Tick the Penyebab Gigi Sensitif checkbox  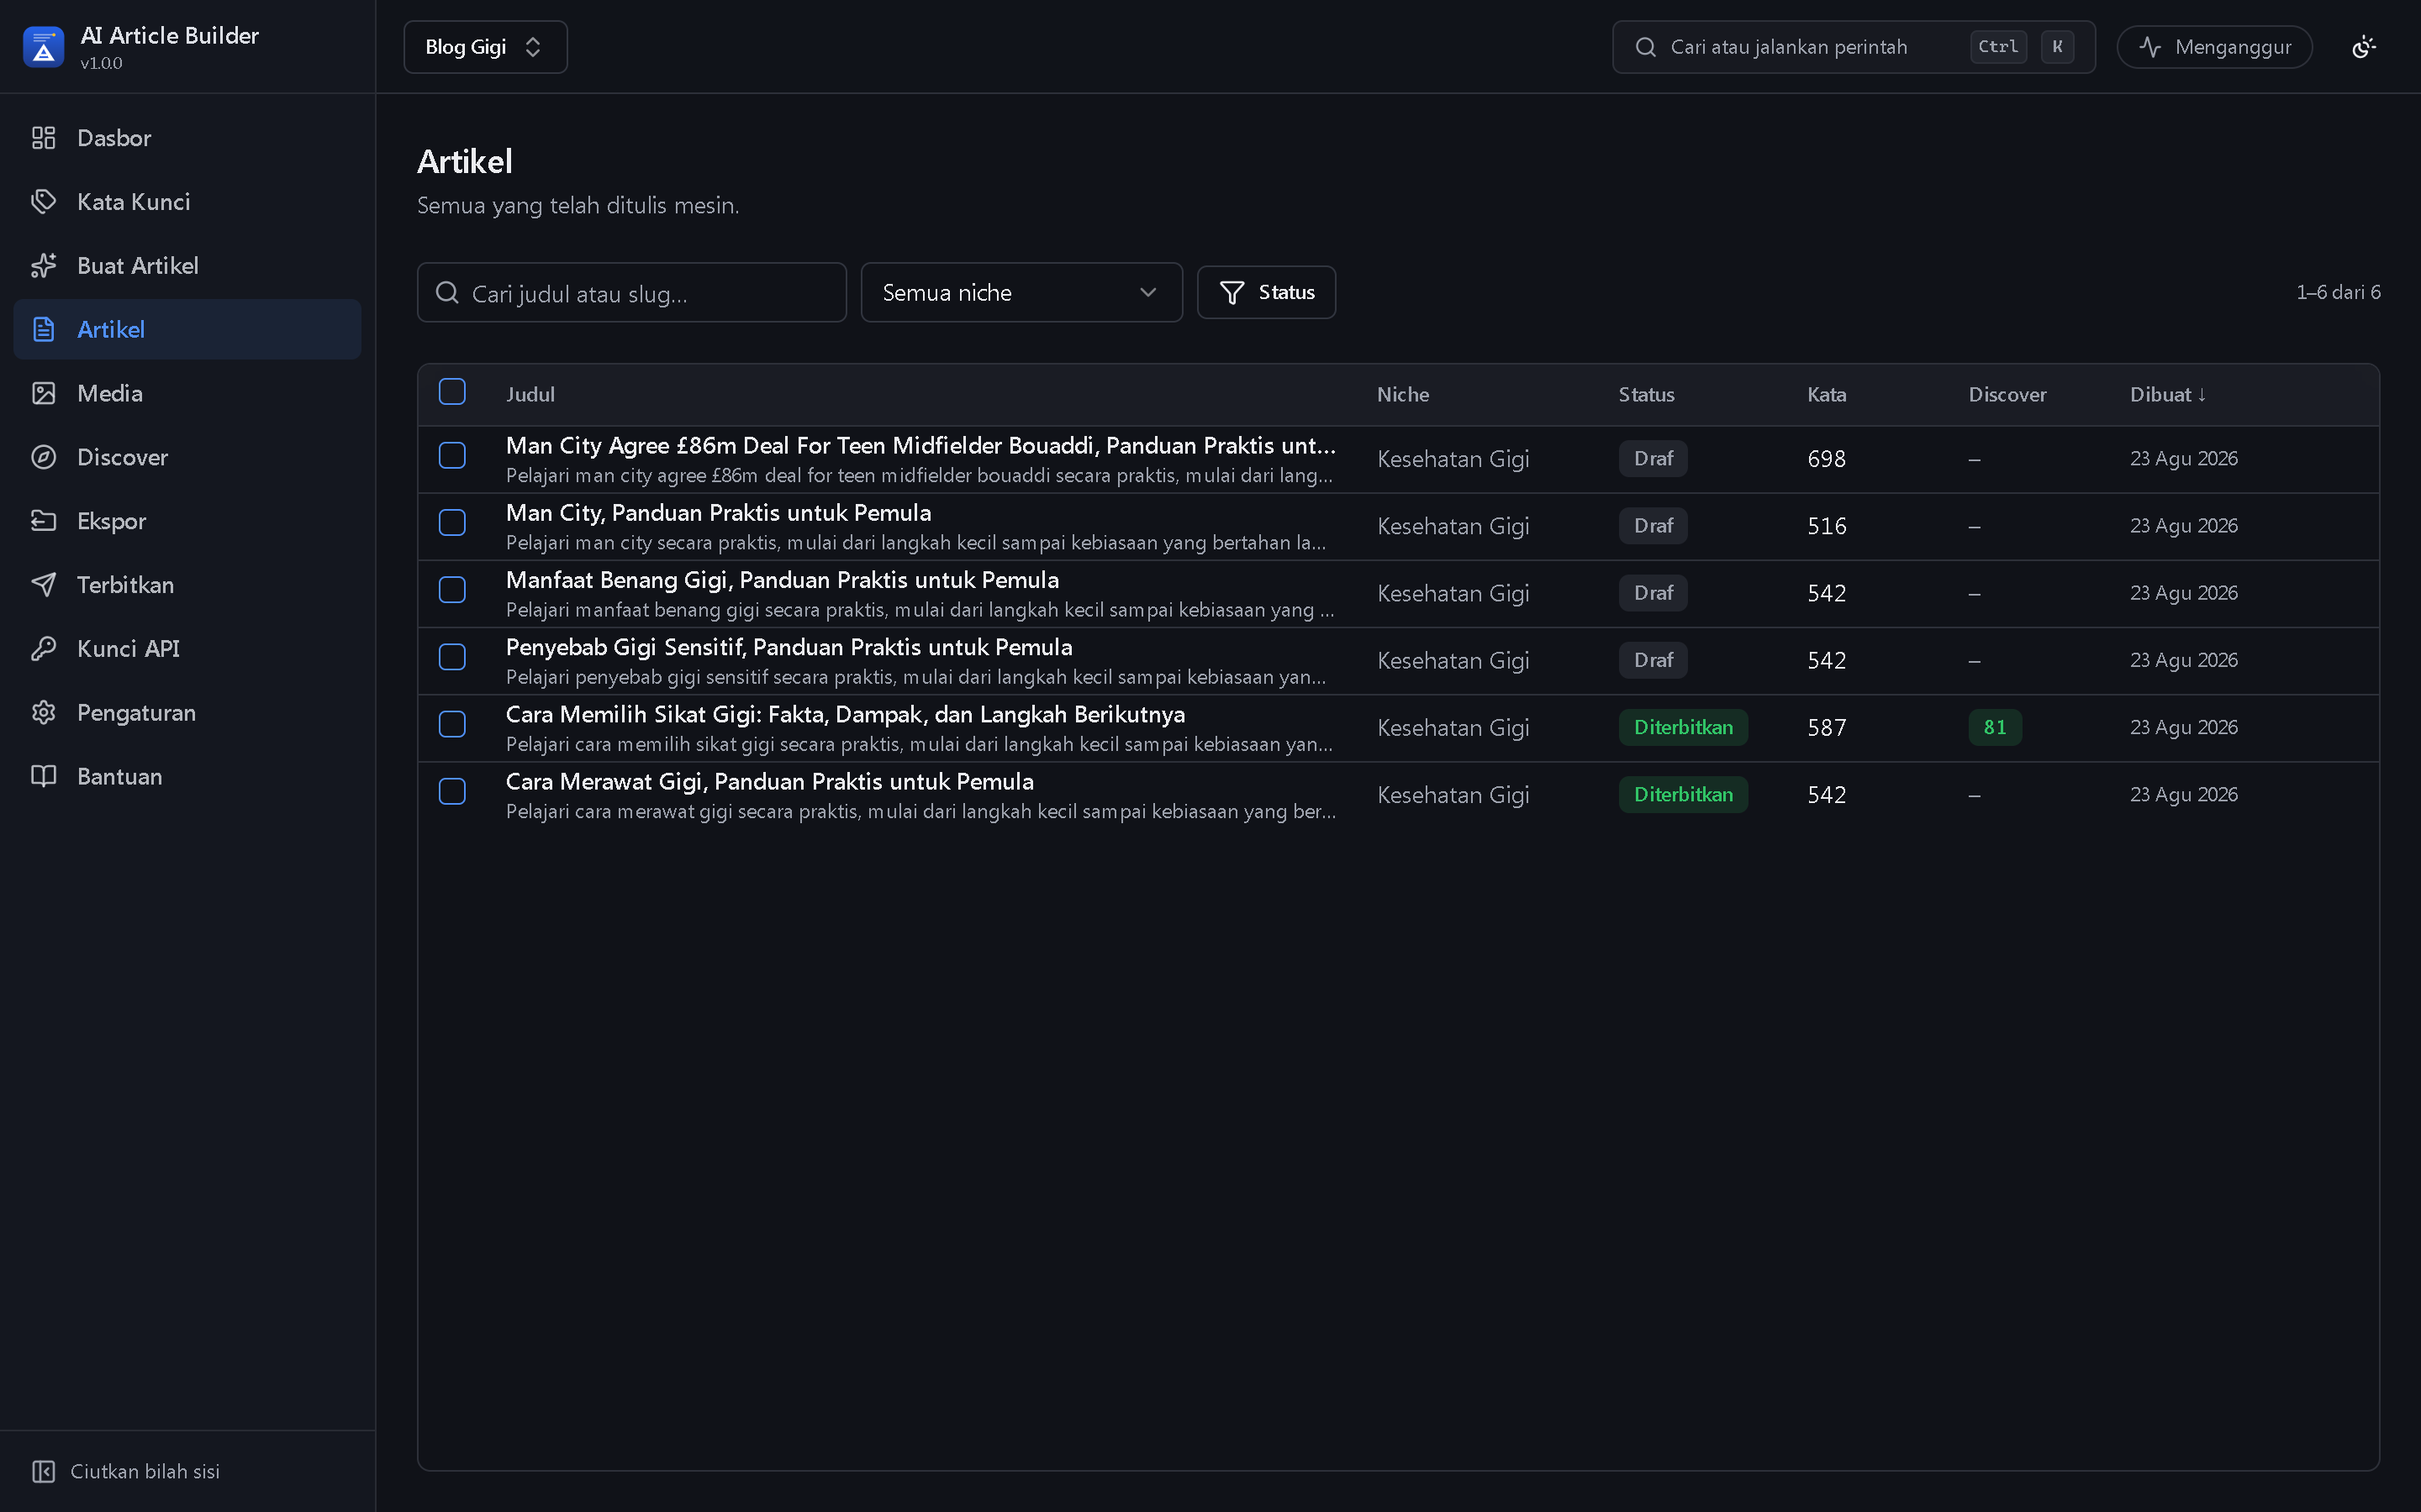tap(452, 657)
